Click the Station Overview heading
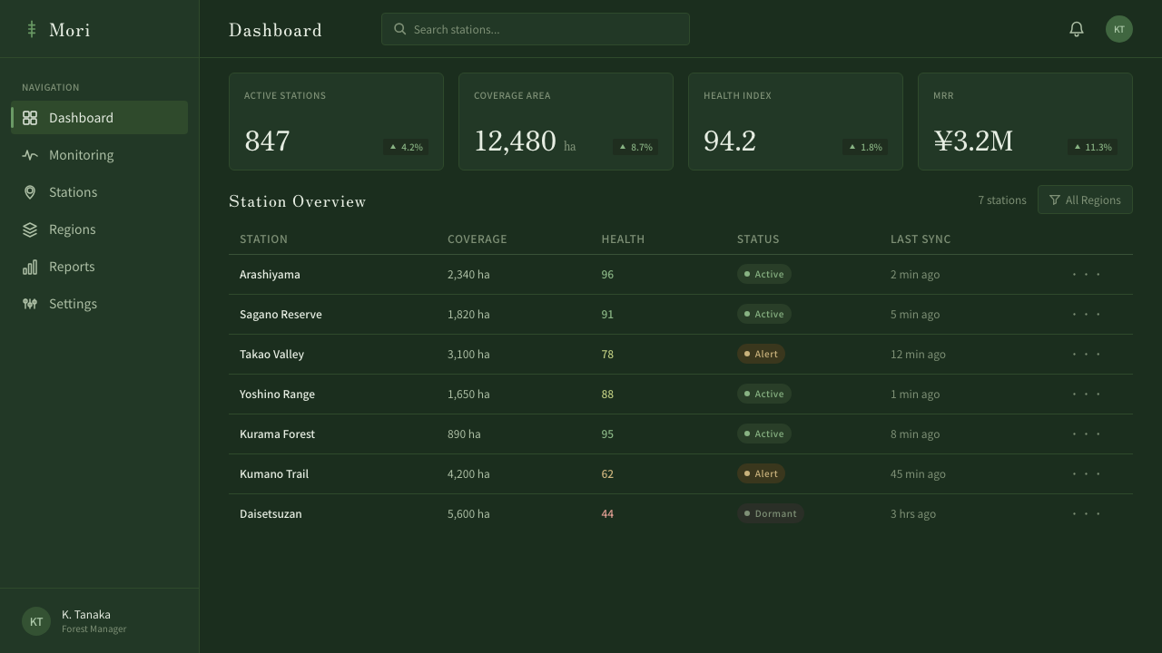 tap(298, 201)
